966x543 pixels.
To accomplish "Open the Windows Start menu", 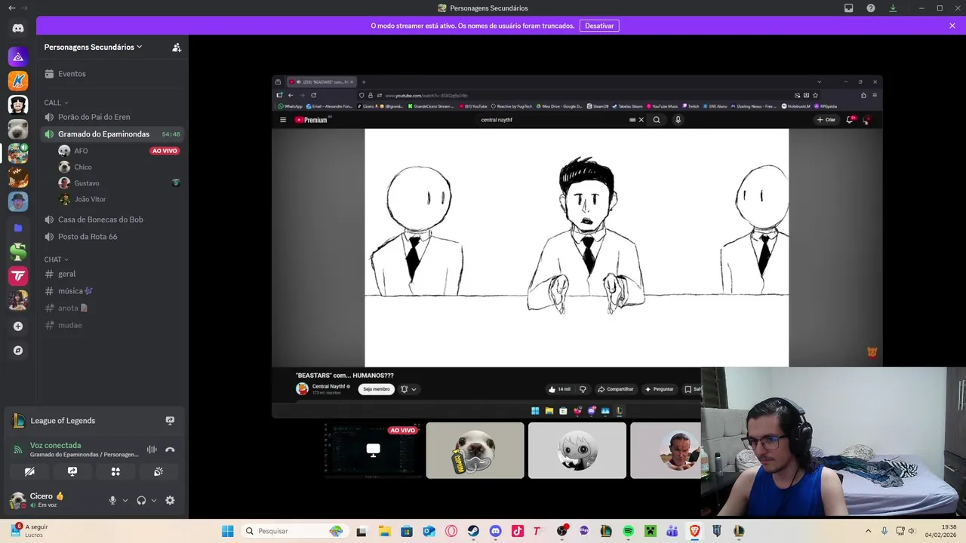I will (x=227, y=531).
